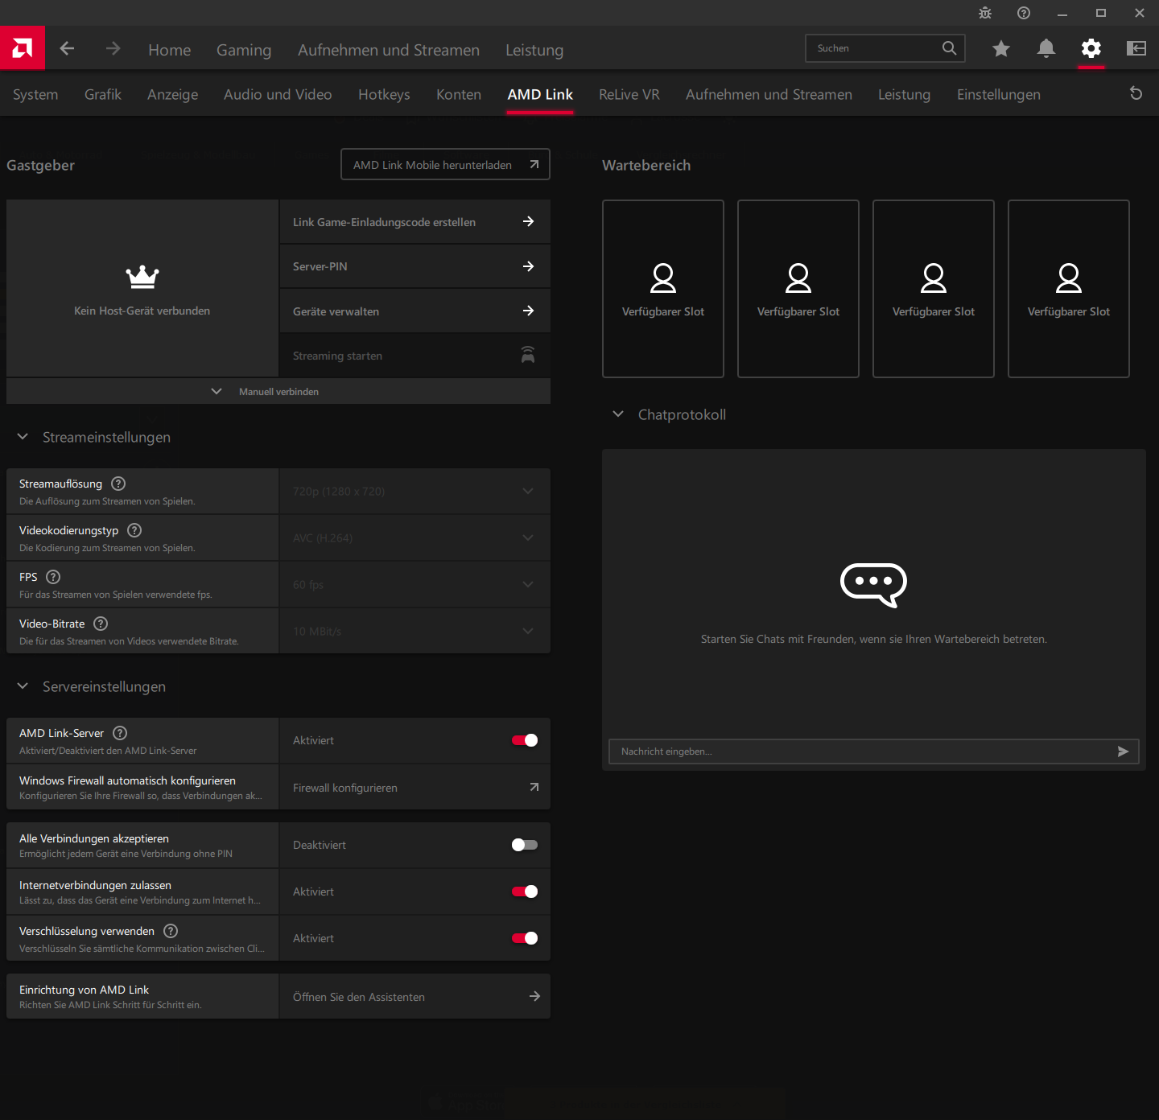This screenshot has height=1120, width=1159.
Task: Click Öffnen Sie den Assistenten
Action: coord(415,997)
